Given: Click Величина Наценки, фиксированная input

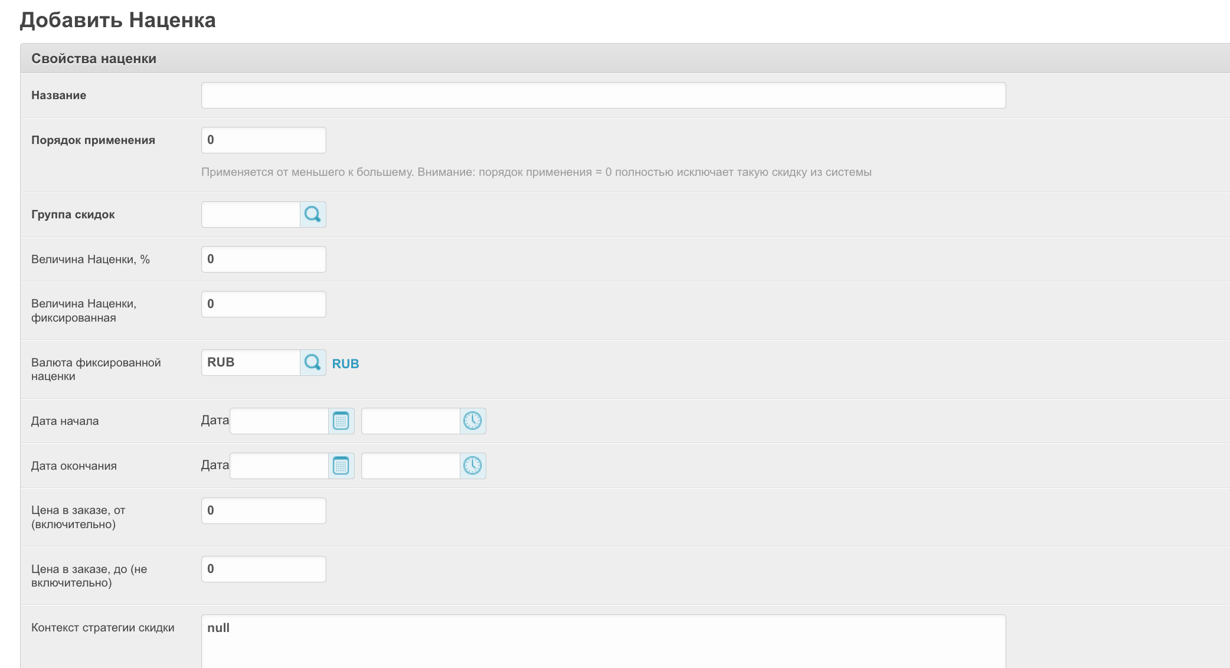Looking at the screenshot, I should pyautogui.click(x=263, y=304).
